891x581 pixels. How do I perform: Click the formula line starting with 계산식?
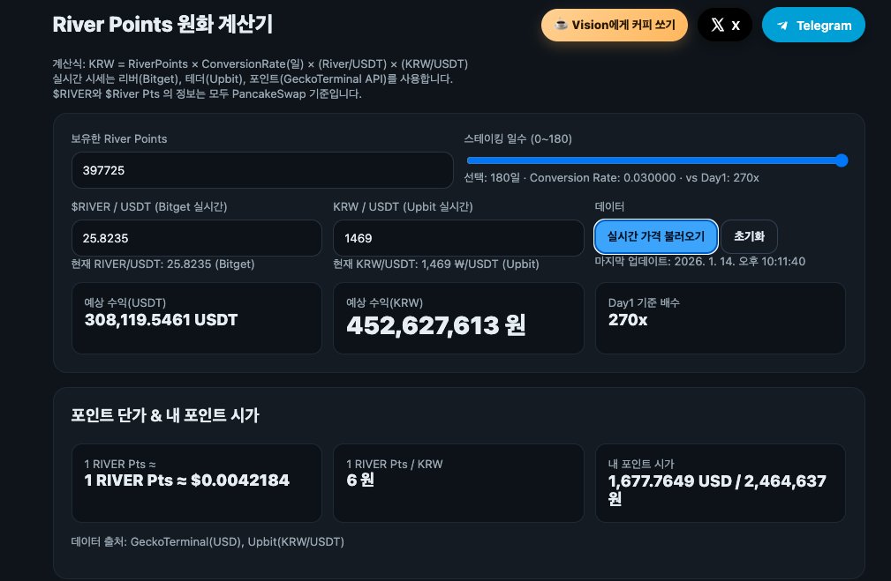[x=261, y=64]
